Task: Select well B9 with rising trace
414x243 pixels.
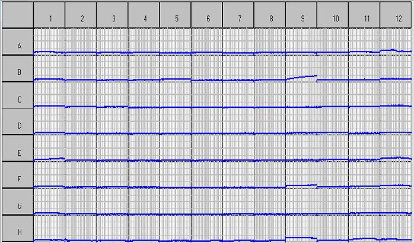Action: coord(301,69)
